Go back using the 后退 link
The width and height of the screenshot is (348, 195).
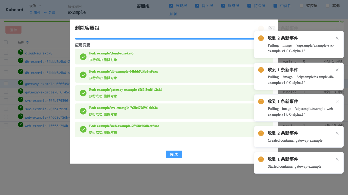(x=49, y=13)
